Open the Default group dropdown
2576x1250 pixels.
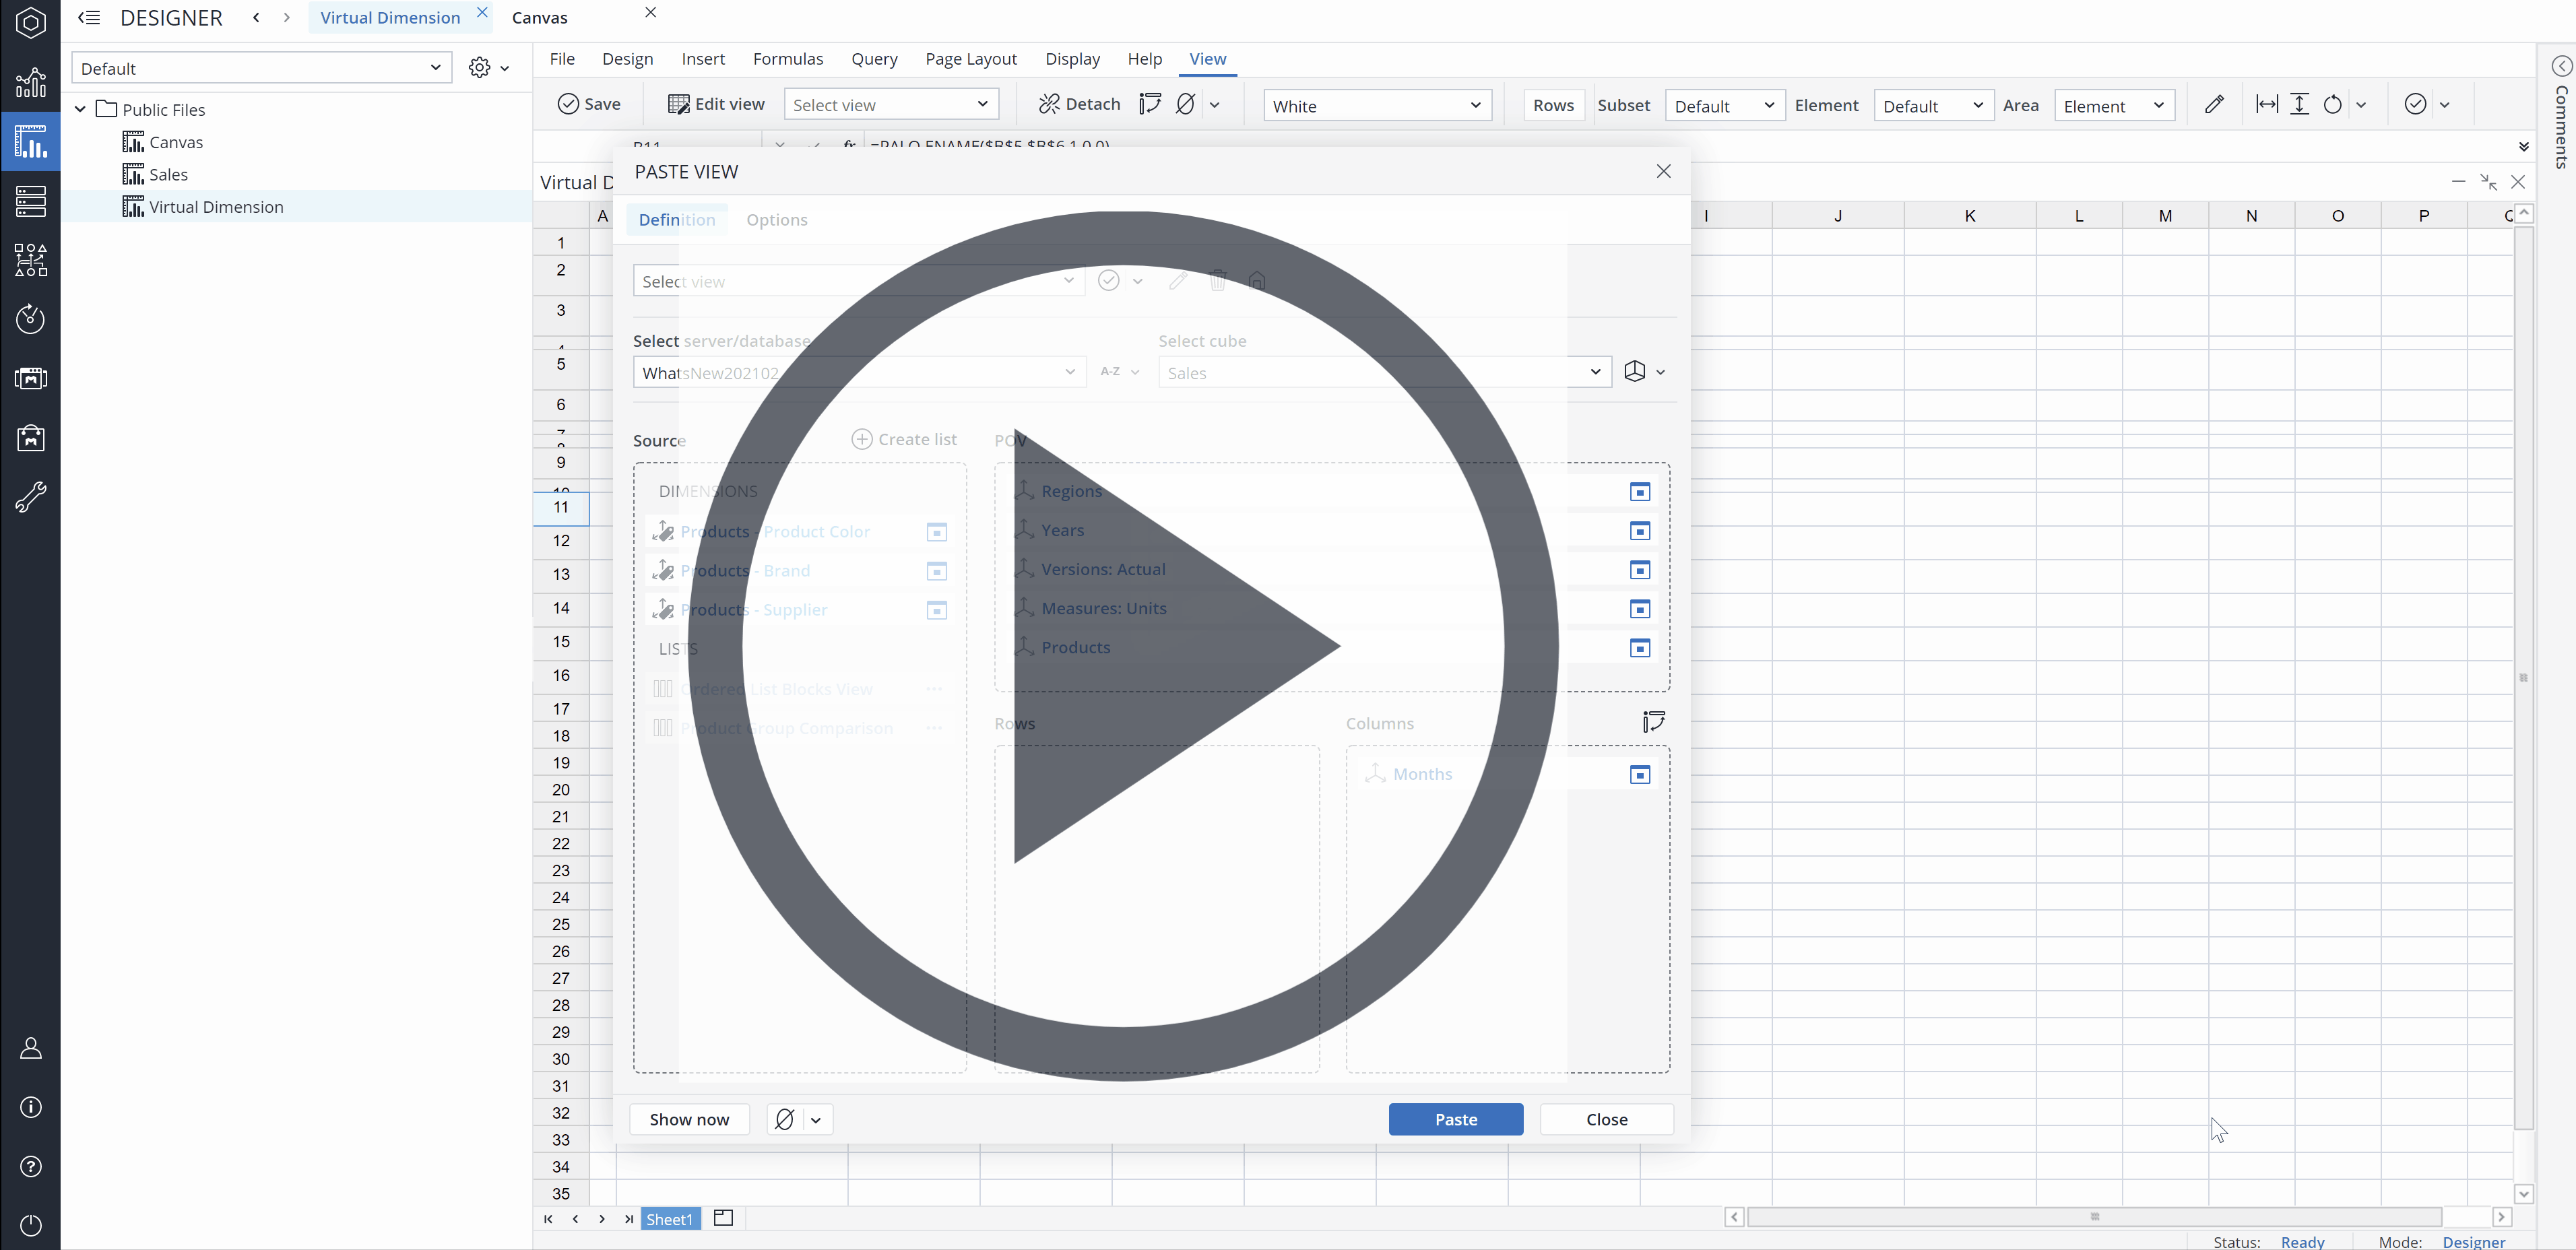(x=262, y=68)
